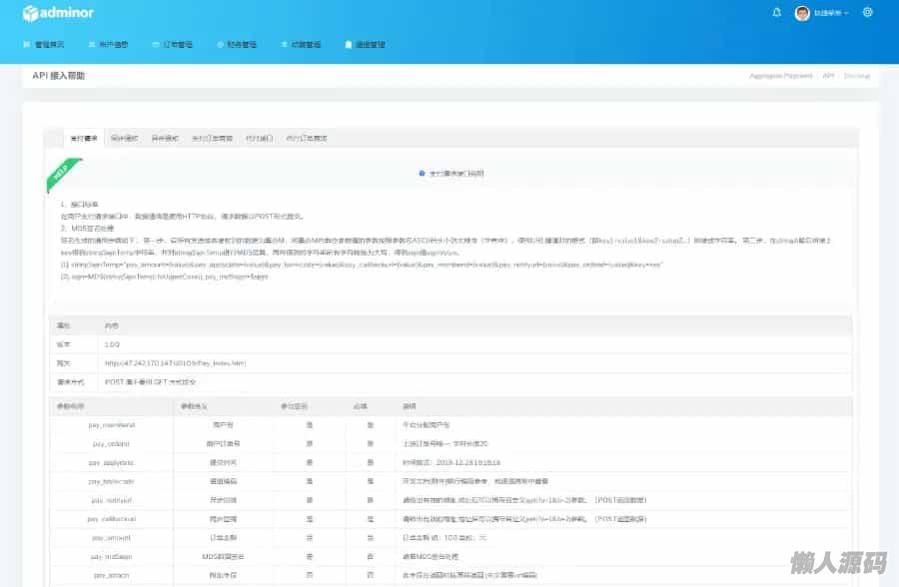899x587 pixels.
Task: Click the API 接入帮助 page title
Action: click(59, 76)
